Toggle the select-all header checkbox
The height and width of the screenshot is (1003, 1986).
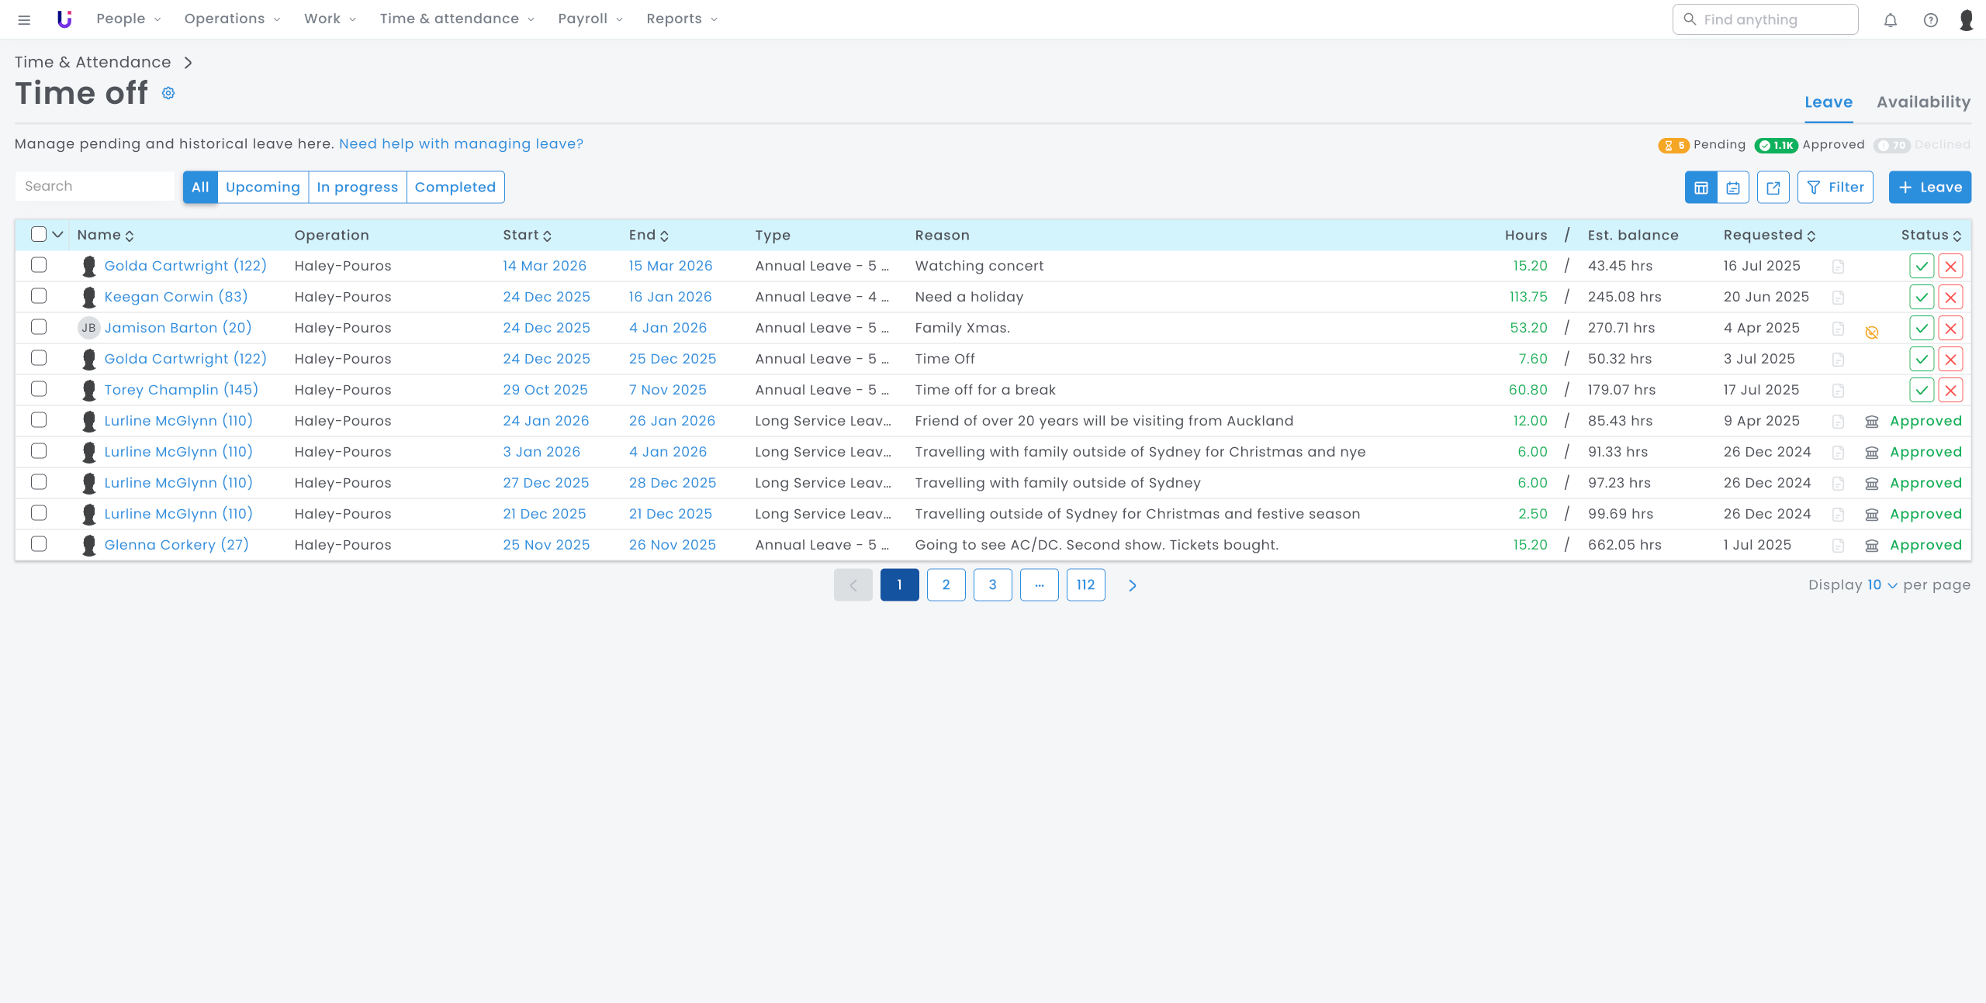(x=38, y=234)
